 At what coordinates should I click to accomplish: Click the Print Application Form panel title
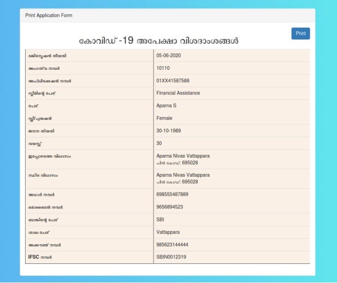pyautogui.click(x=49, y=15)
